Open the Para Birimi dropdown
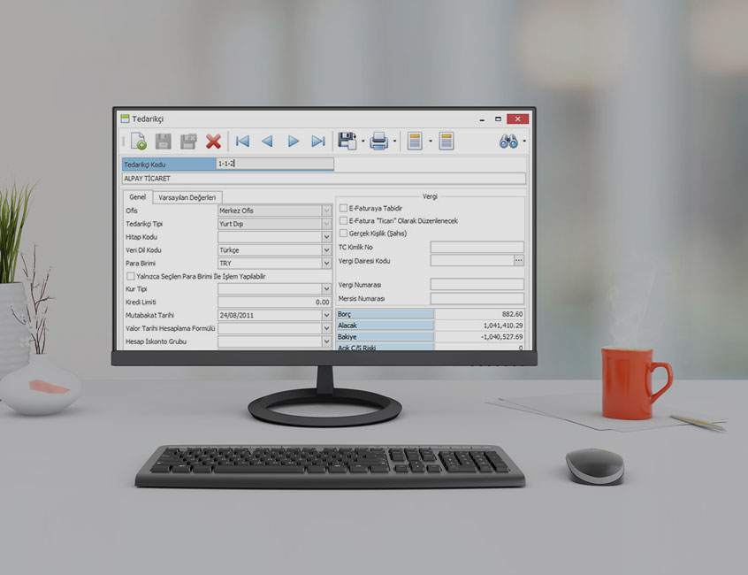This screenshot has height=575, width=748. point(327,264)
